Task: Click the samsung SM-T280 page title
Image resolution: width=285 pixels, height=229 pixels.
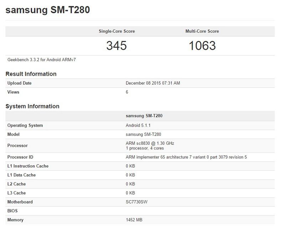Action: (48, 10)
